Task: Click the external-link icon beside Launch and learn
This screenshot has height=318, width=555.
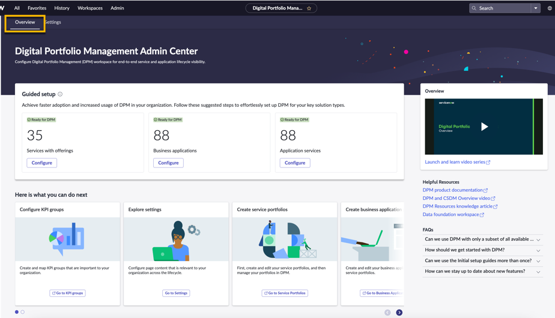Action: point(488,163)
